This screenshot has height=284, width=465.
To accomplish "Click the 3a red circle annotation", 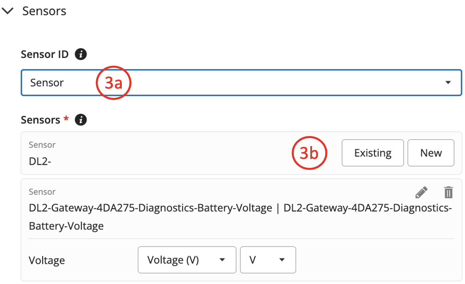I will 113,83.
